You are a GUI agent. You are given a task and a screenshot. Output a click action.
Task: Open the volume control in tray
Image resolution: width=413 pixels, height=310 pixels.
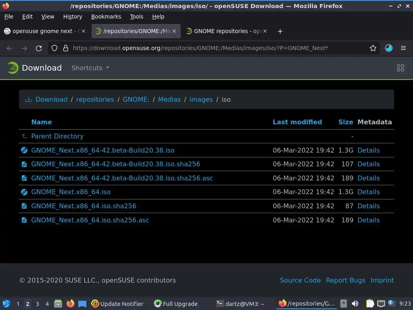click(x=355, y=304)
